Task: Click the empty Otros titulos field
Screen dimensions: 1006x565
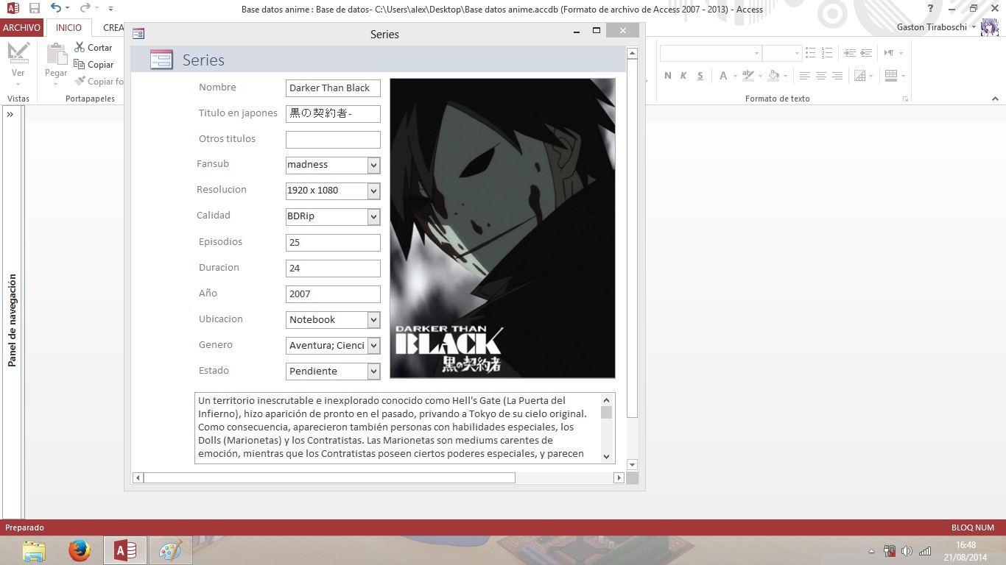Action: tap(333, 140)
